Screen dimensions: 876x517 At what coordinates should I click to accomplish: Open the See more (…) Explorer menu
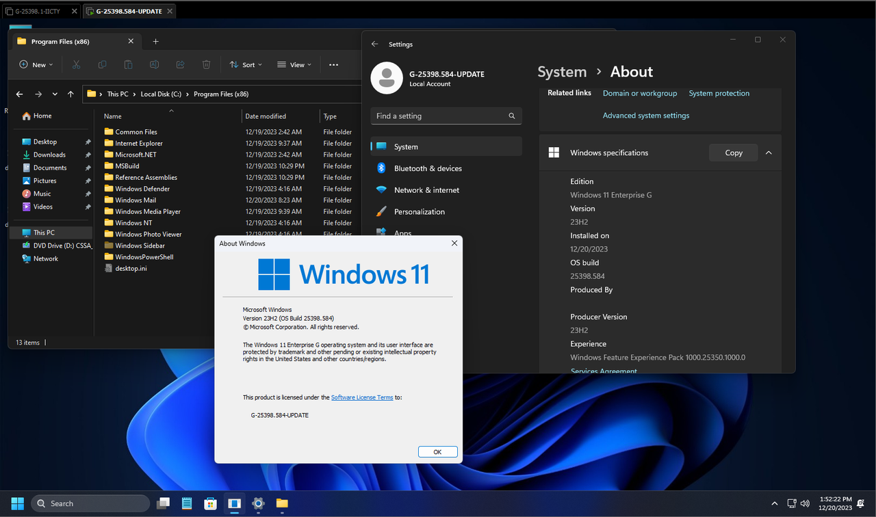pyautogui.click(x=333, y=64)
